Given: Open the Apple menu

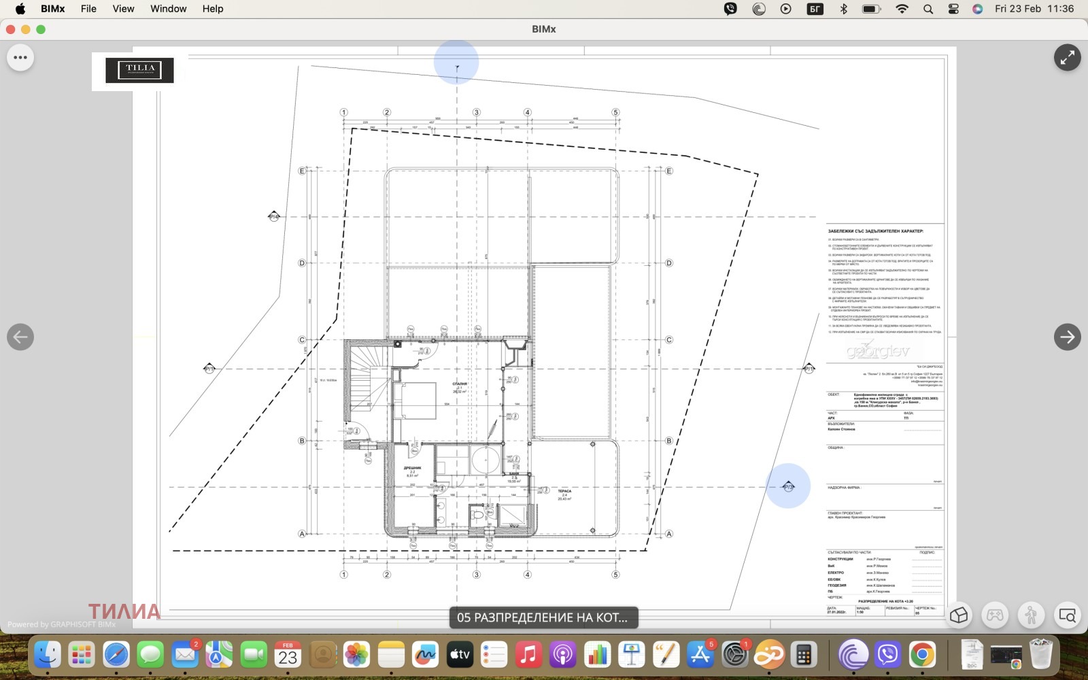Looking at the screenshot, I should [20, 9].
